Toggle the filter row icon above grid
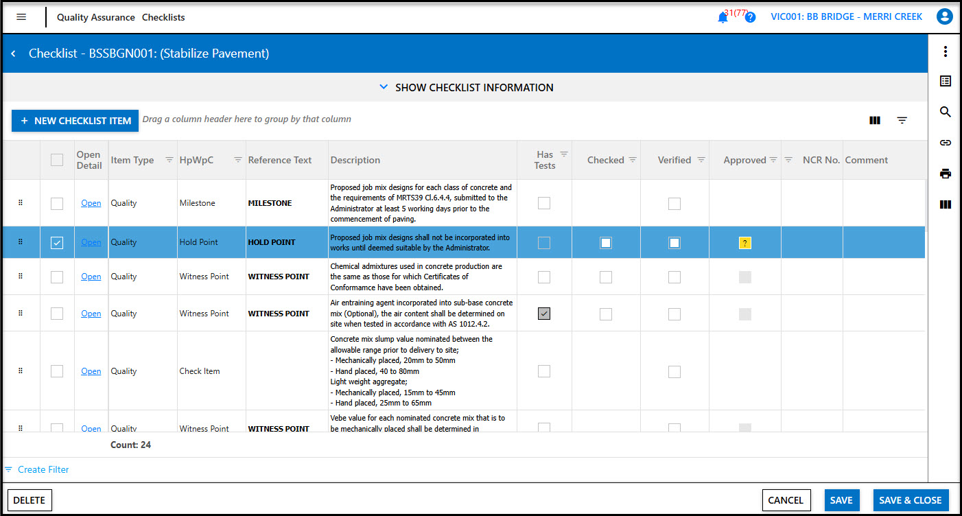Image resolution: width=962 pixels, height=516 pixels. tap(902, 120)
